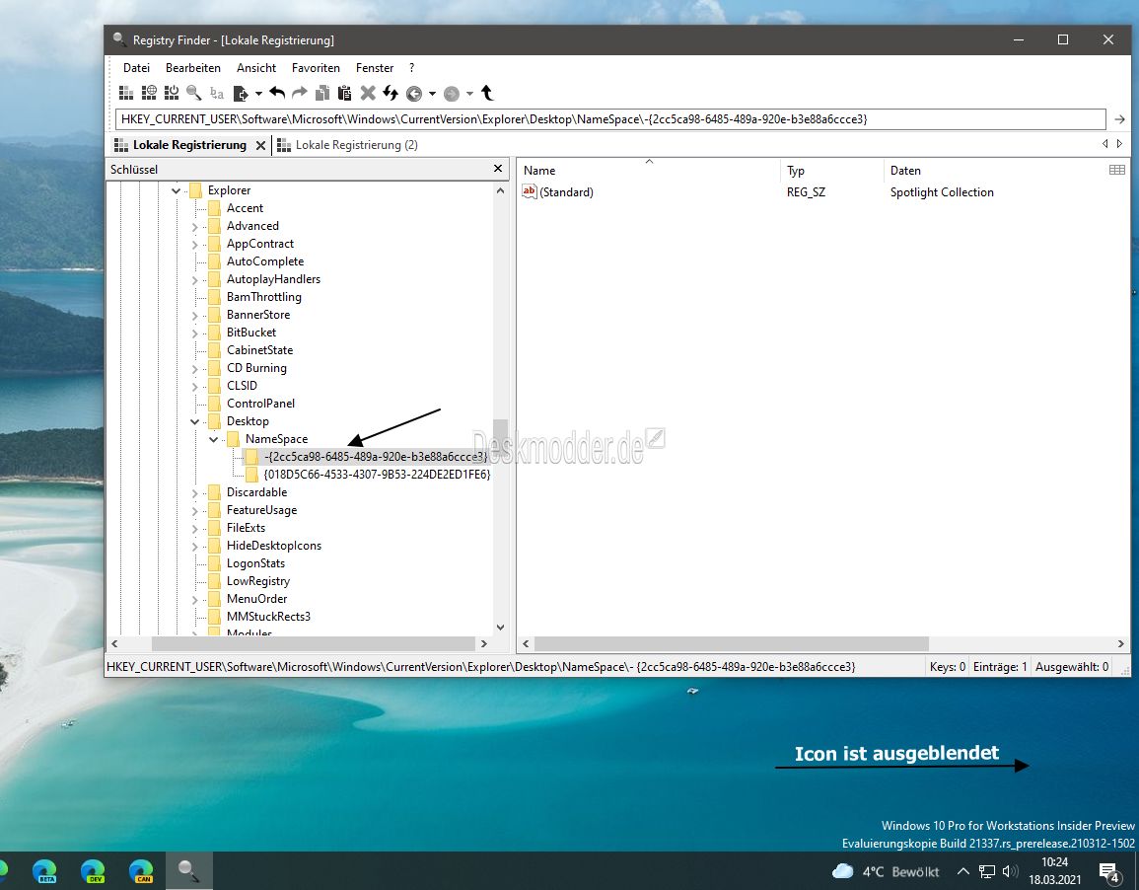
Task: Click the Replace (ba) toolbar icon
Action: [x=217, y=93]
